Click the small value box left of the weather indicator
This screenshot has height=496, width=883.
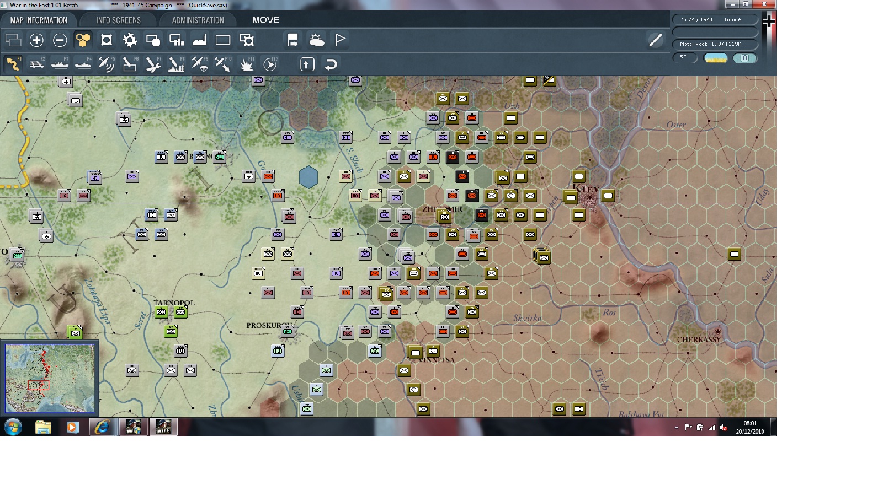pos(684,57)
